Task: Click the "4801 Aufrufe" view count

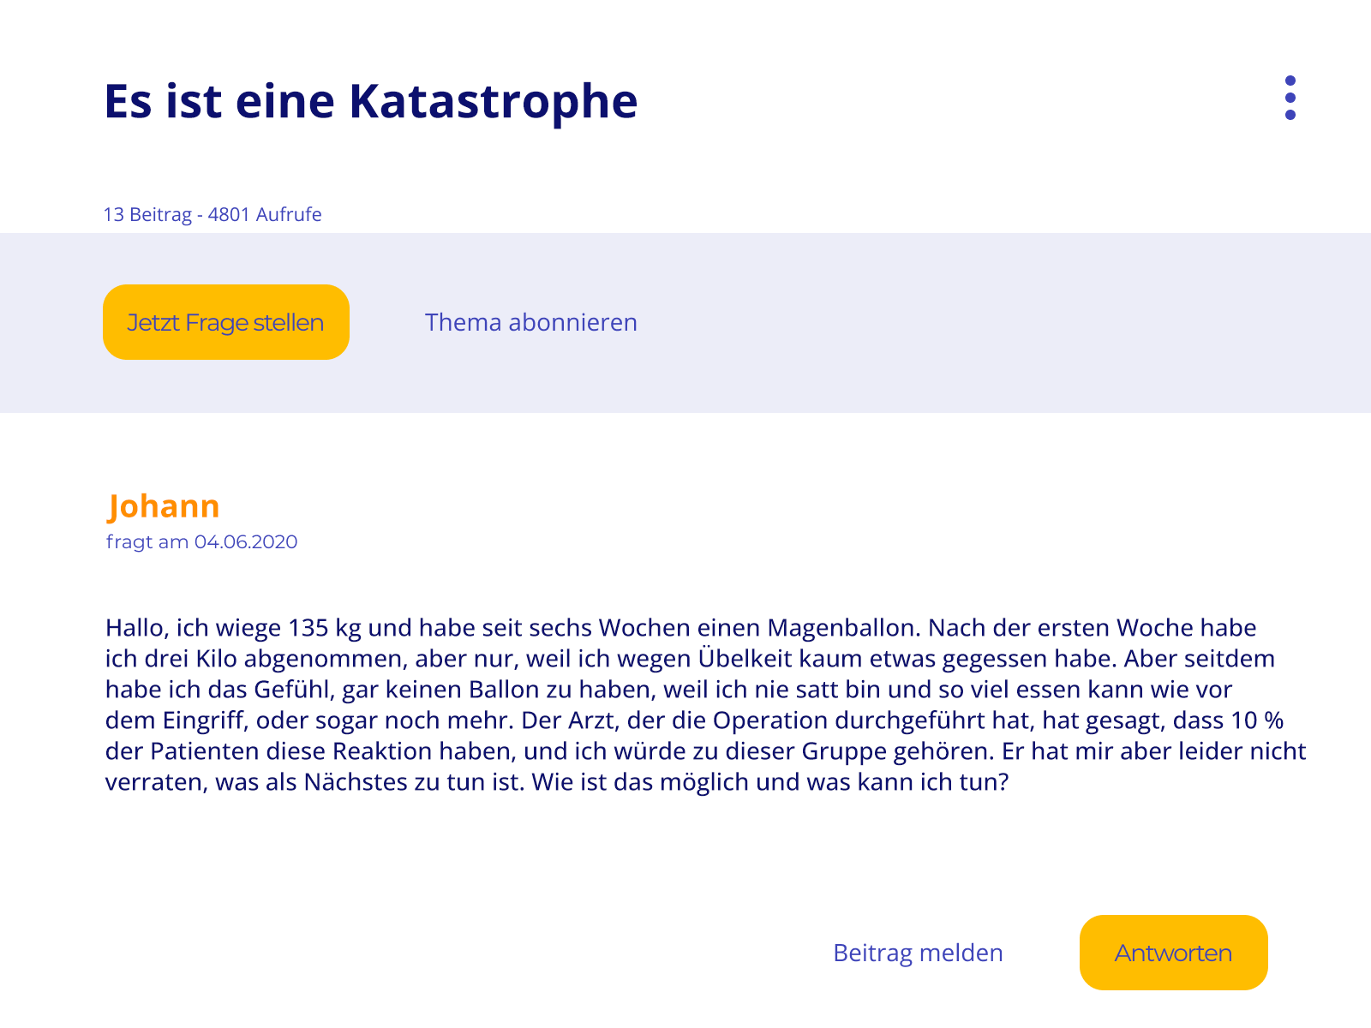Action: 265,214
